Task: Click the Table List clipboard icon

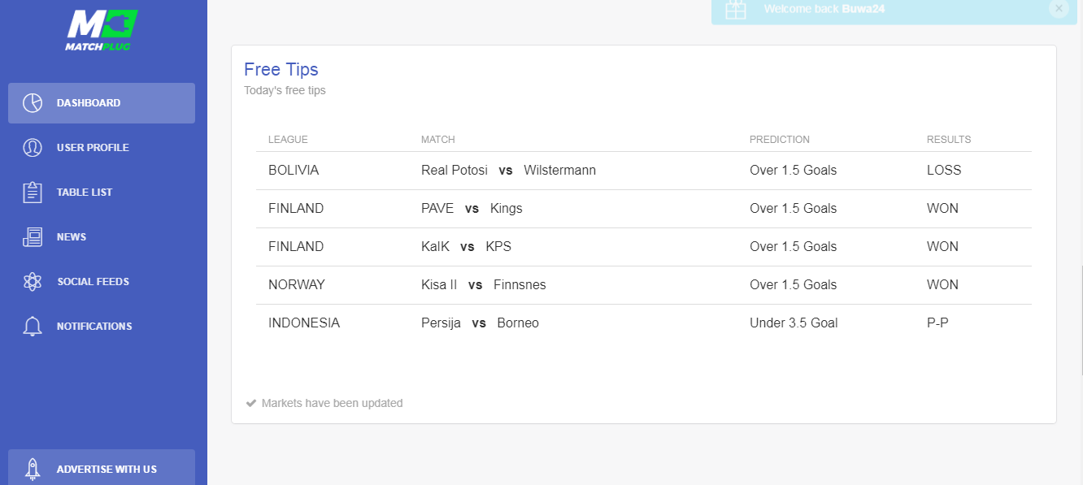Action: (33, 193)
